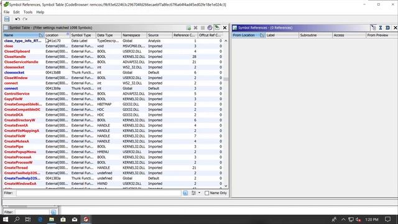This screenshot has height=224, width=398.
Task: Click the filter options icon beside the Symbol Table filter
Action: click(185, 193)
